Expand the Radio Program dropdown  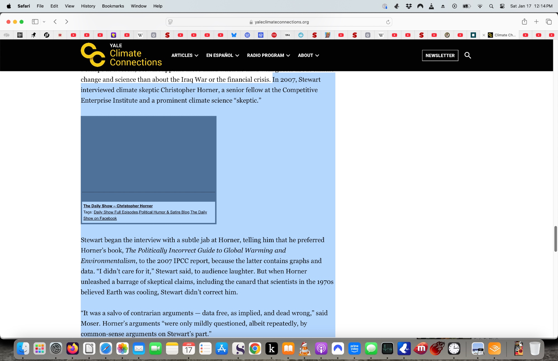click(x=268, y=55)
